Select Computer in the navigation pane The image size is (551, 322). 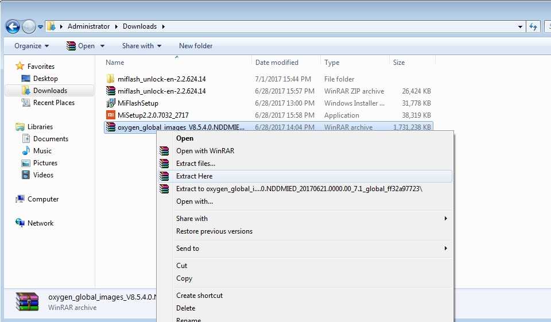[x=43, y=199]
